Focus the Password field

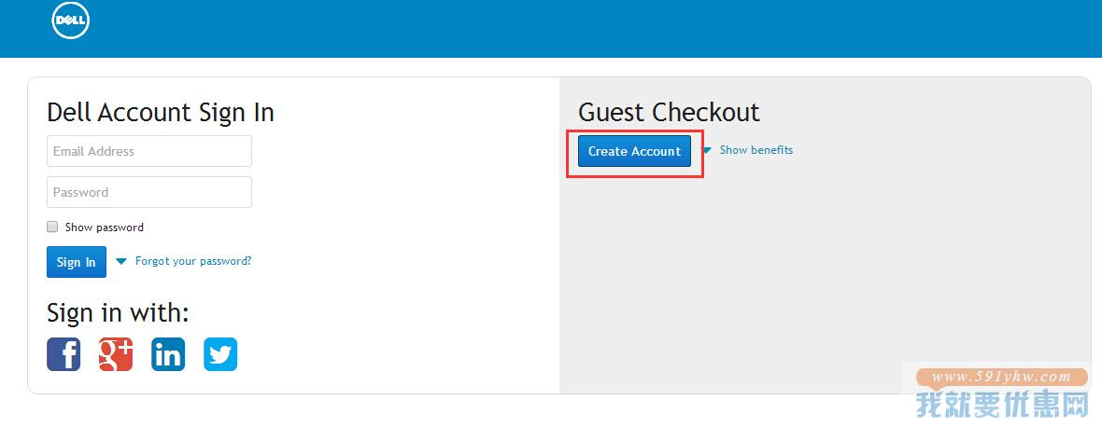click(149, 192)
